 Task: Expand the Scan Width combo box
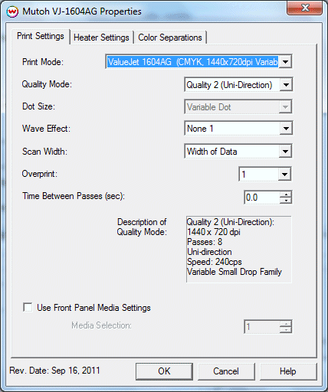(x=286, y=152)
